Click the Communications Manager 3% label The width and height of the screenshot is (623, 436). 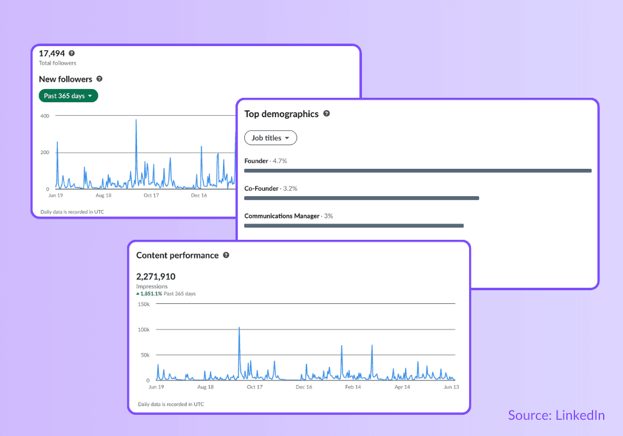coord(288,216)
